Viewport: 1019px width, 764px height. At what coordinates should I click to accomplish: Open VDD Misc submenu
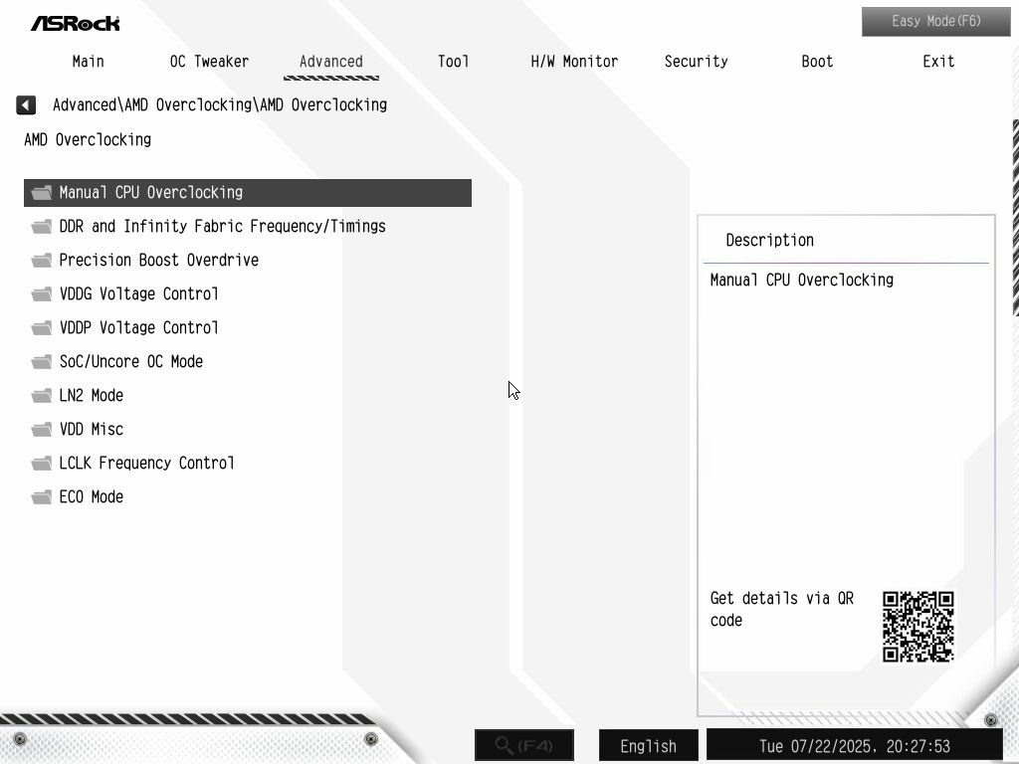click(x=91, y=429)
